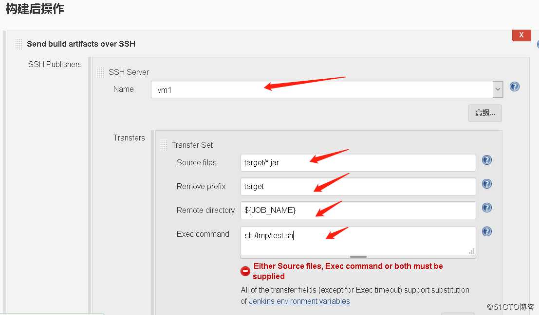Focus the Remove prefix input

(x=358, y=186)
